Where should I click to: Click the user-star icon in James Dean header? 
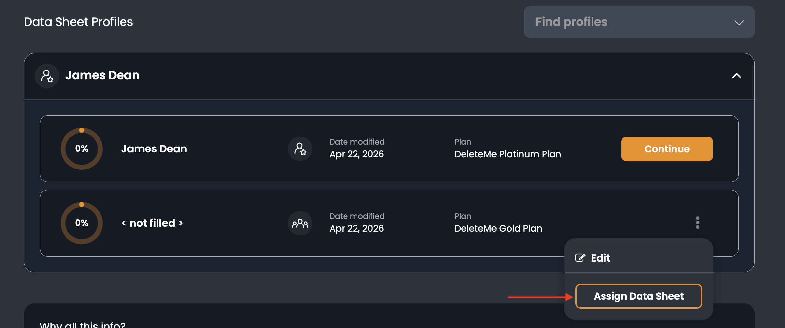(47, 76)
